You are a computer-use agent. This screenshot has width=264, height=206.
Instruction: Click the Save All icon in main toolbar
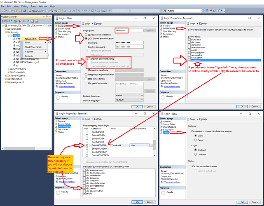coord(25,11)
